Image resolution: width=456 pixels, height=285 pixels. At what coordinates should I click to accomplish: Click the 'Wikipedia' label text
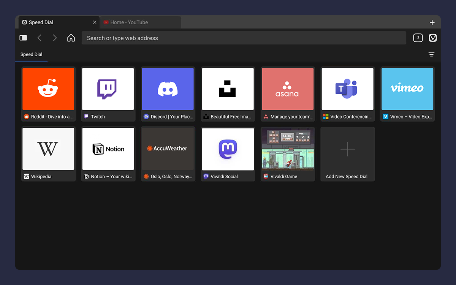41,176
